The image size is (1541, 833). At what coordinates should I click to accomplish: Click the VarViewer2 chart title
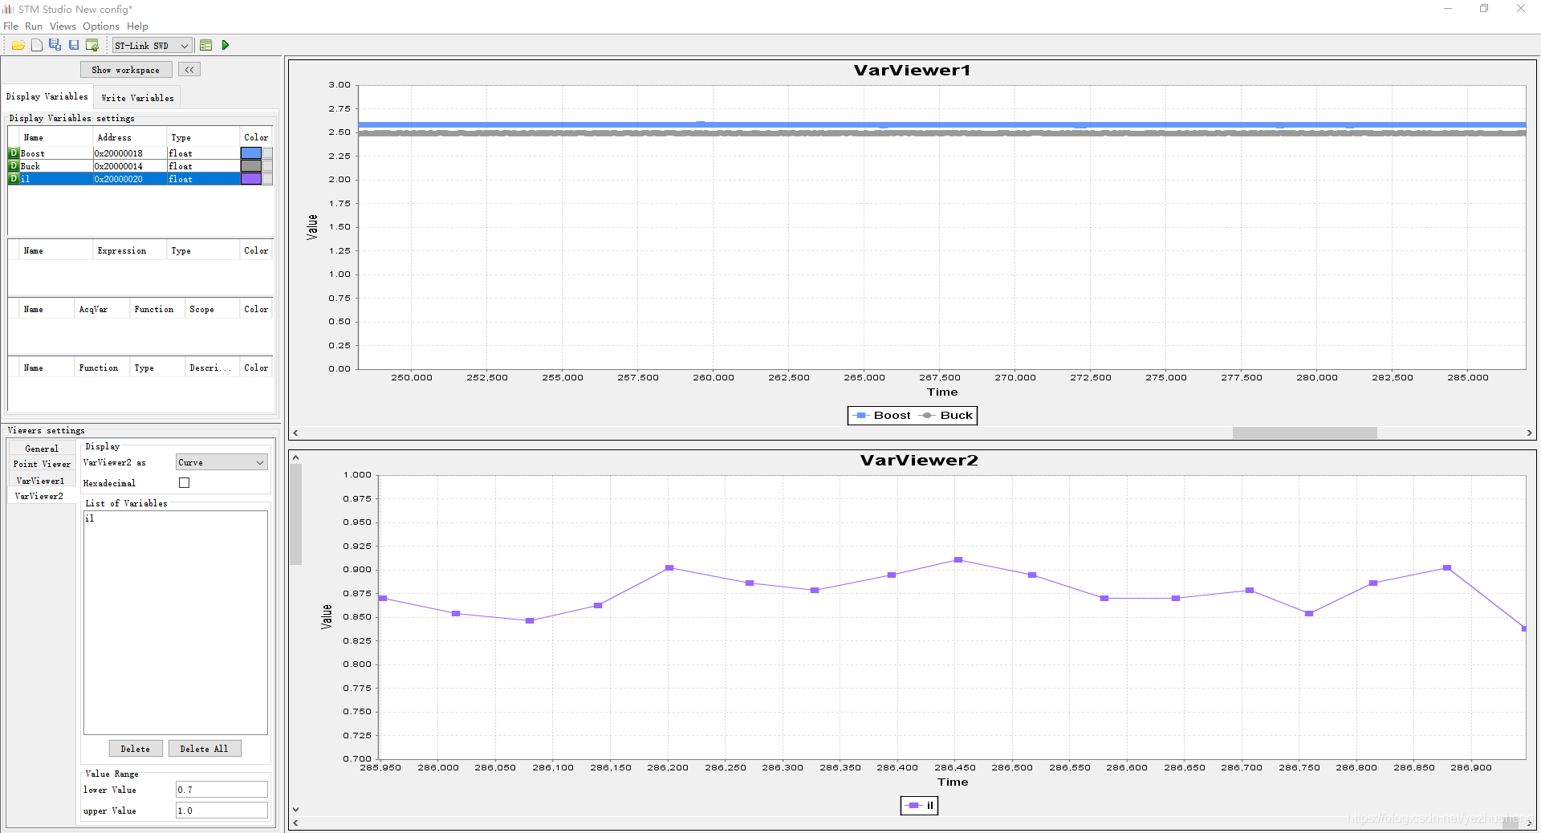[x=919, y=461]
